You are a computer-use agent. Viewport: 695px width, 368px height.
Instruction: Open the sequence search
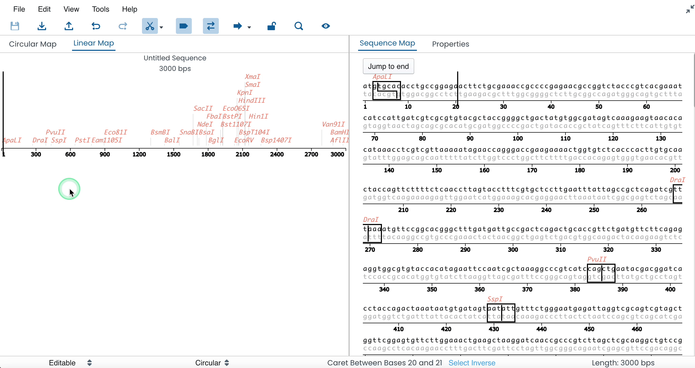299,26
